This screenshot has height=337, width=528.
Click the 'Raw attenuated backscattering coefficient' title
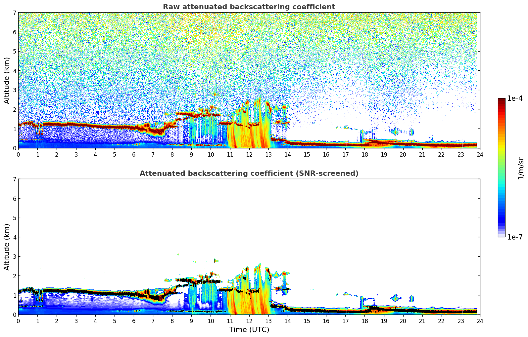pyautogui.click(x=249, y=7)
